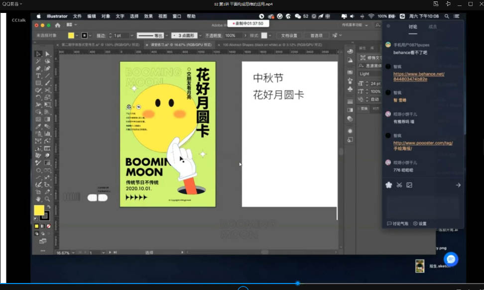Screen dimensions: 484x290
Task: Open the 效果 menu
Action: (148, 16)
